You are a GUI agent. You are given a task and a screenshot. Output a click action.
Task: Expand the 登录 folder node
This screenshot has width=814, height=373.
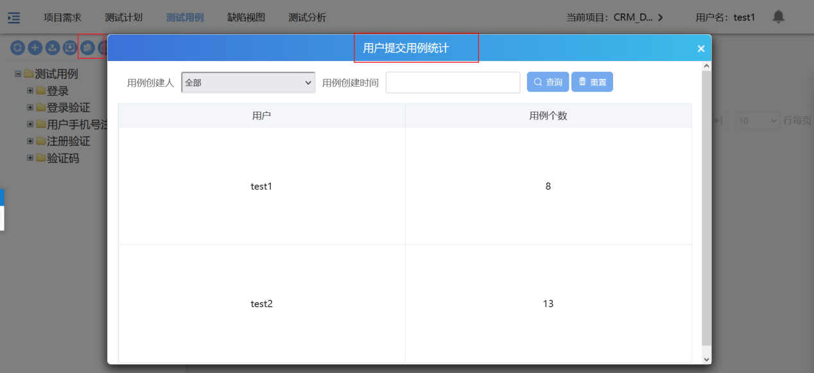(x=30, y=91)
